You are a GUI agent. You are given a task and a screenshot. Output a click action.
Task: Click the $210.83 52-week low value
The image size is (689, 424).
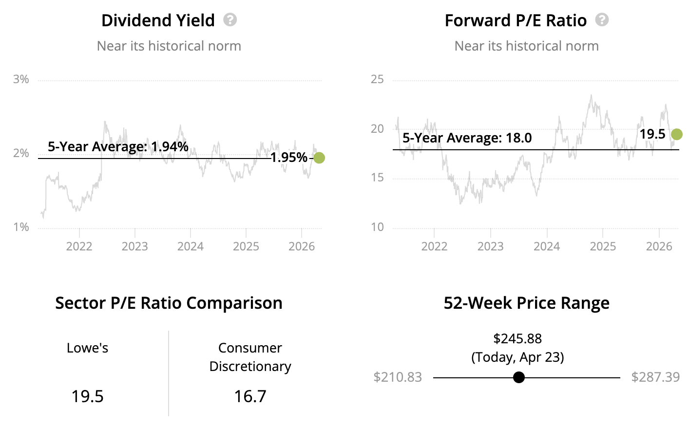click(x=398, y=377)
